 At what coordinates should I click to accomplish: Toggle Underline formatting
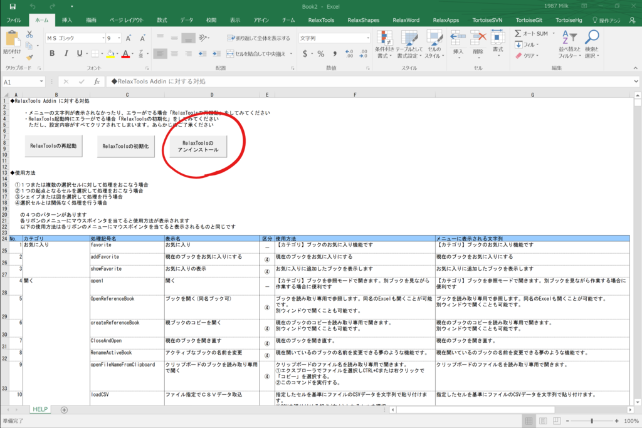click(x=80, y=54)
